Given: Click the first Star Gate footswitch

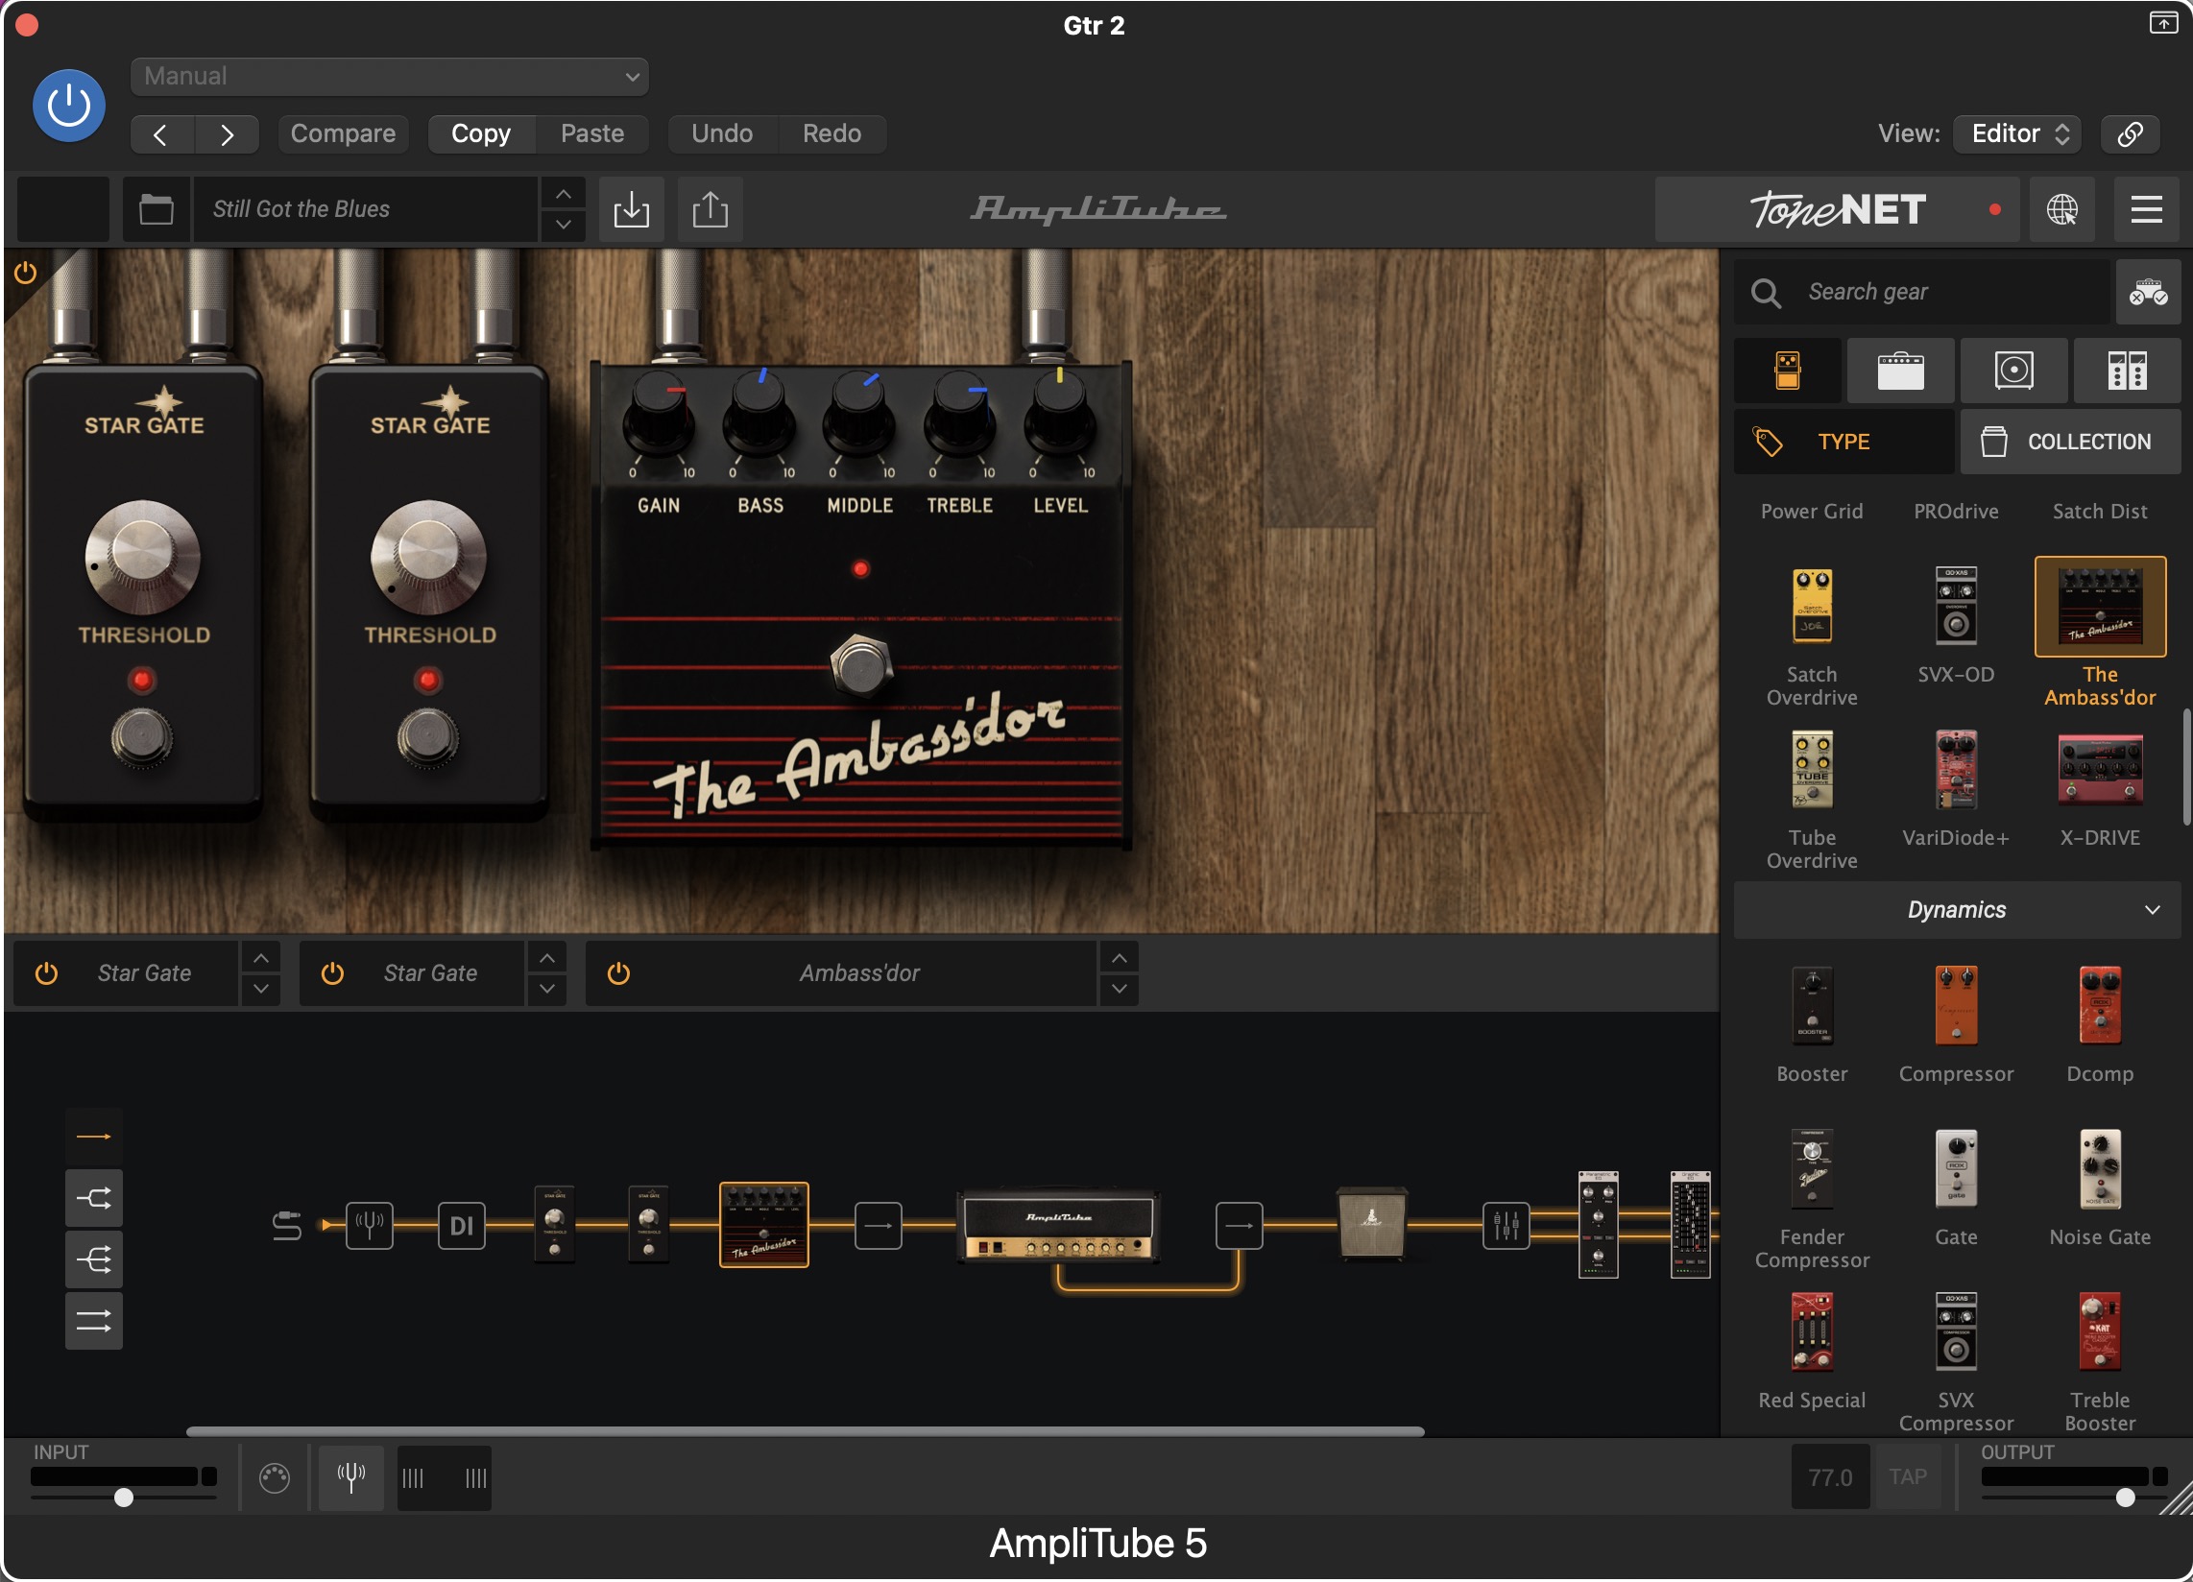Looking at the screenshot, I should (x=142, y=739).
